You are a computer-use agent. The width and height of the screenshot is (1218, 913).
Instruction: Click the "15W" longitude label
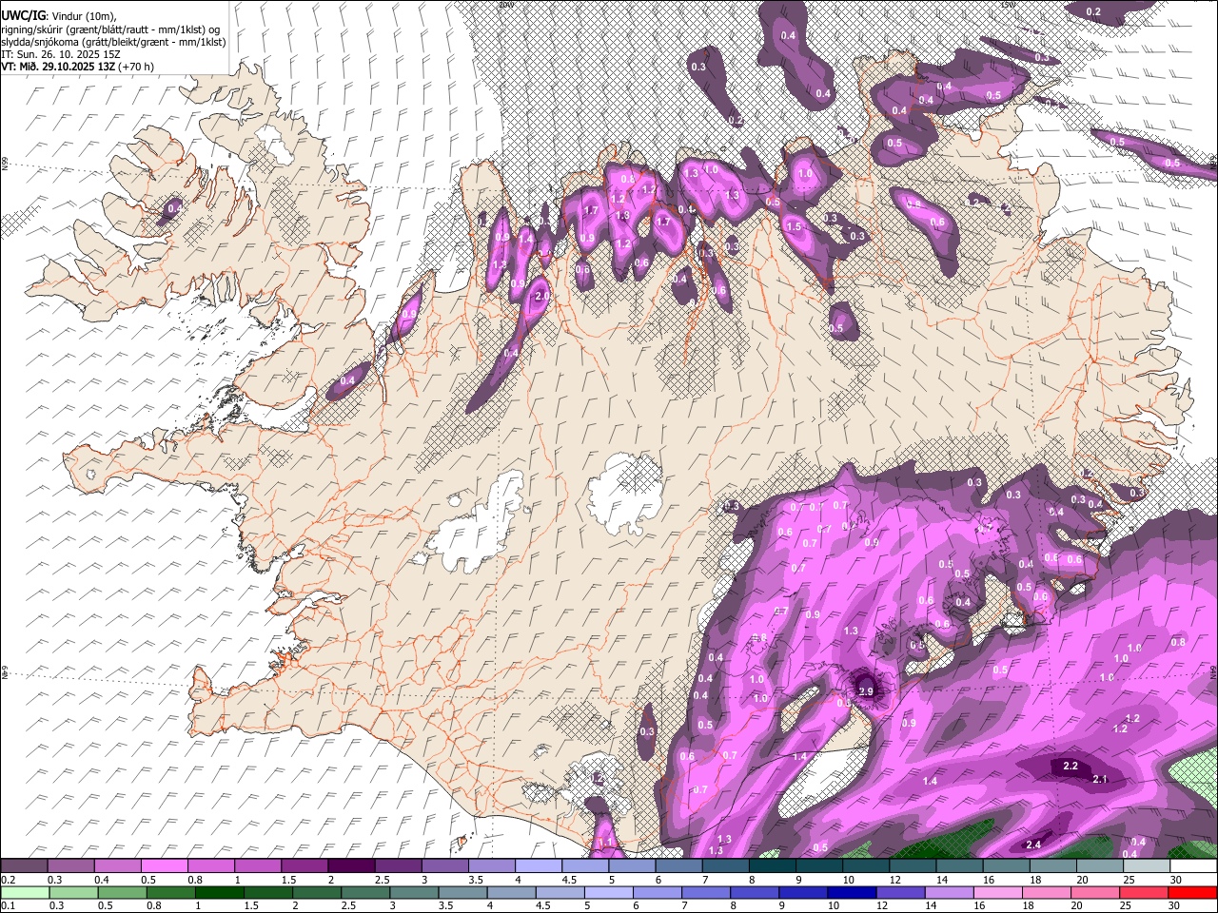click(1008, 5)
